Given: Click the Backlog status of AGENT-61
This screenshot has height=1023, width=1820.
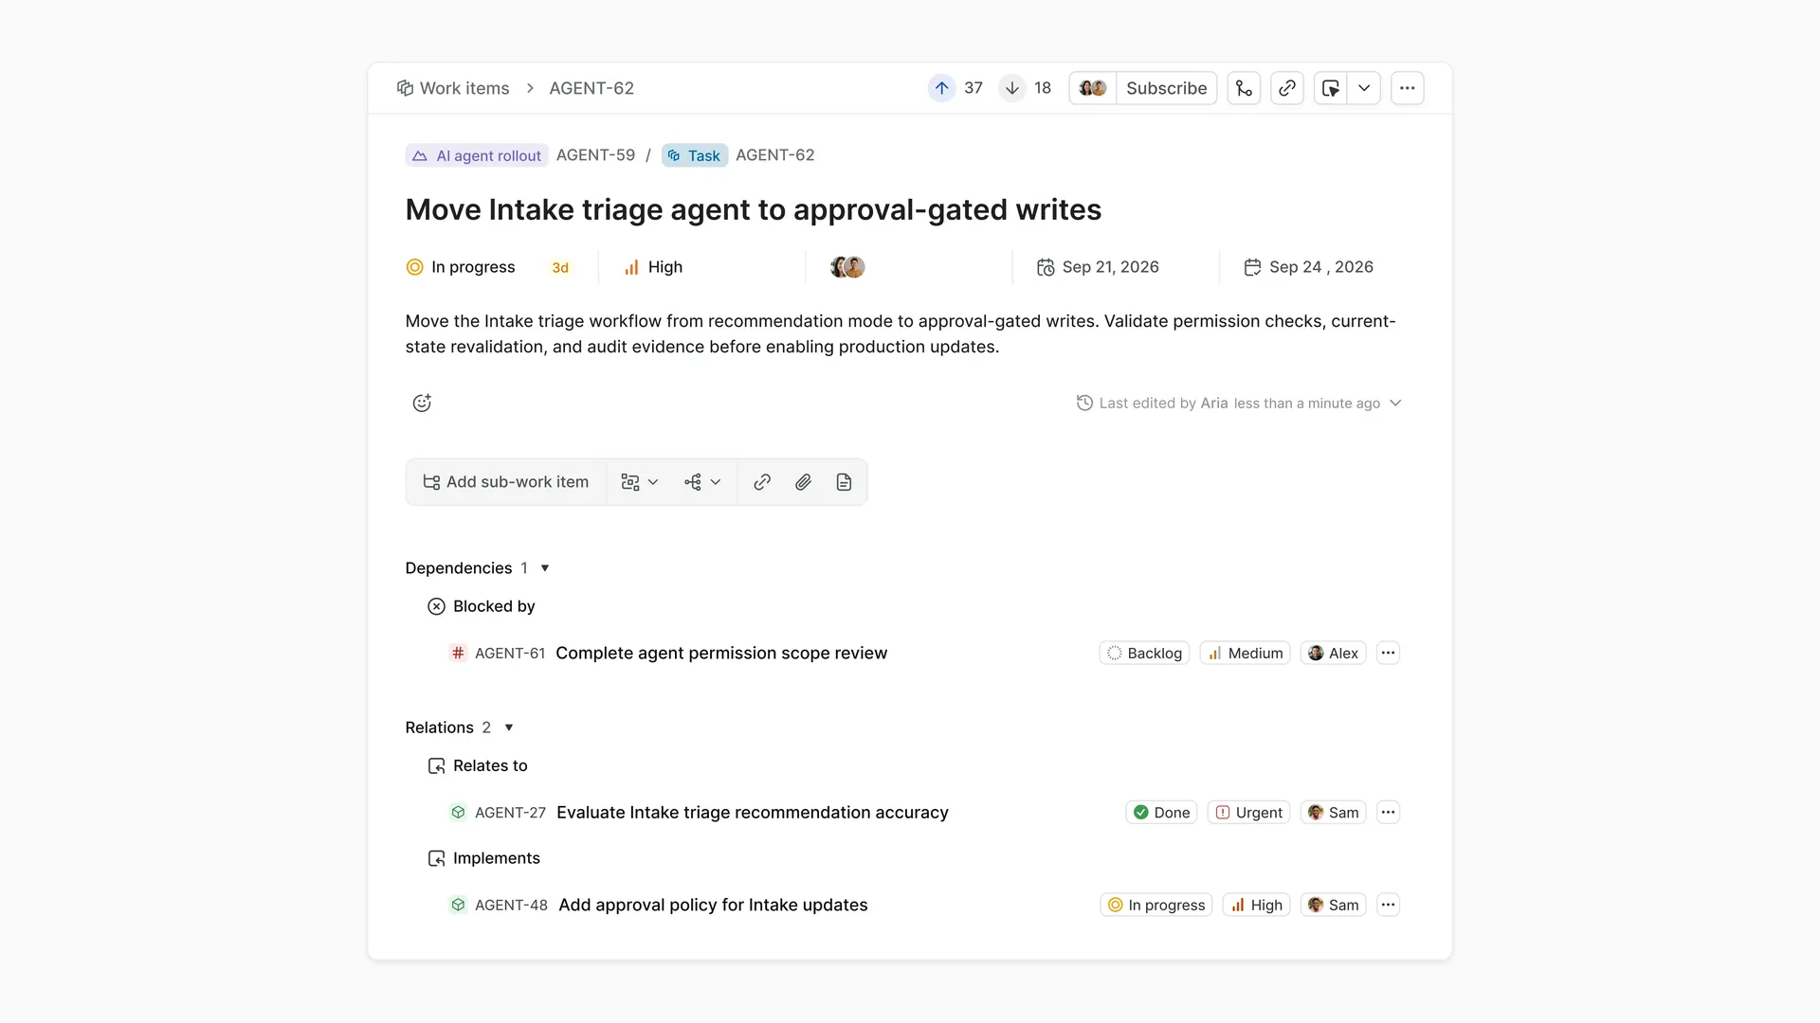Looking at the screenshot, I should 1144,654.
